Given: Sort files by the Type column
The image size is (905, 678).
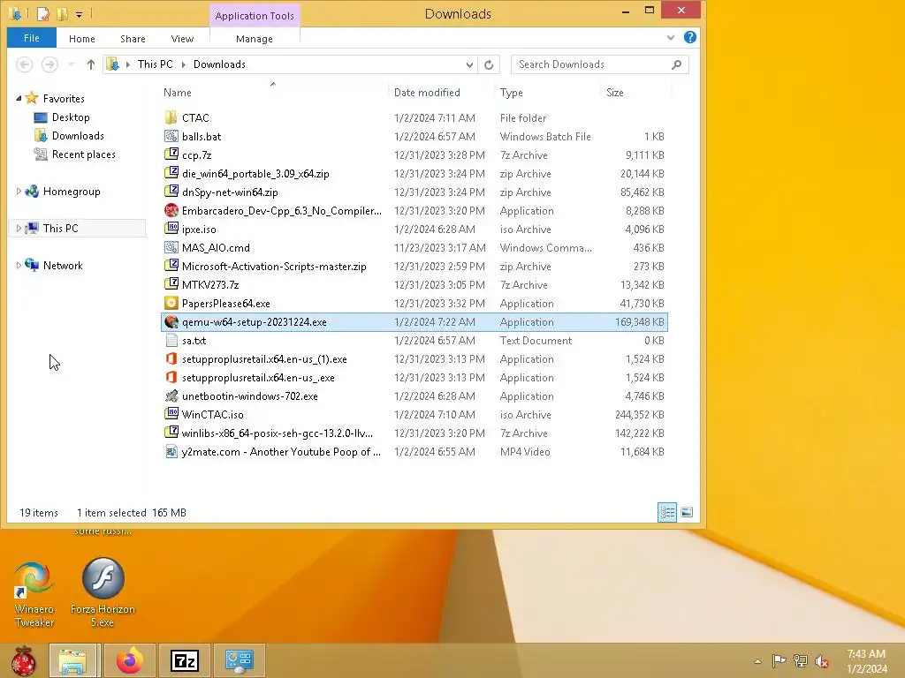Looking at the screenshot, I should pos(547,92).
